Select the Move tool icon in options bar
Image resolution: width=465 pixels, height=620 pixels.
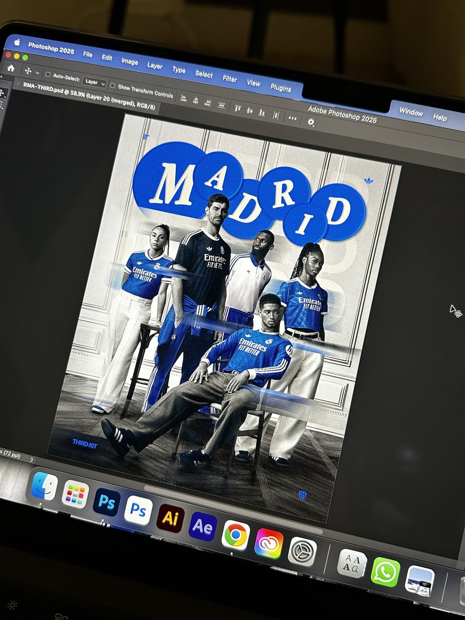28,71
